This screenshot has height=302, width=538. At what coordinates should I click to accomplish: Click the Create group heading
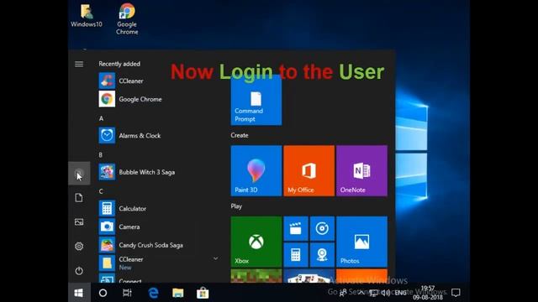[240, 135]
